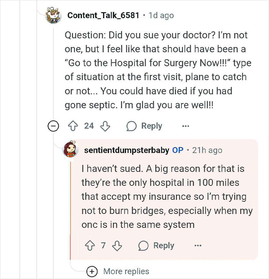Click the blue OP badge
269x279 pixels.
(178, 150)
